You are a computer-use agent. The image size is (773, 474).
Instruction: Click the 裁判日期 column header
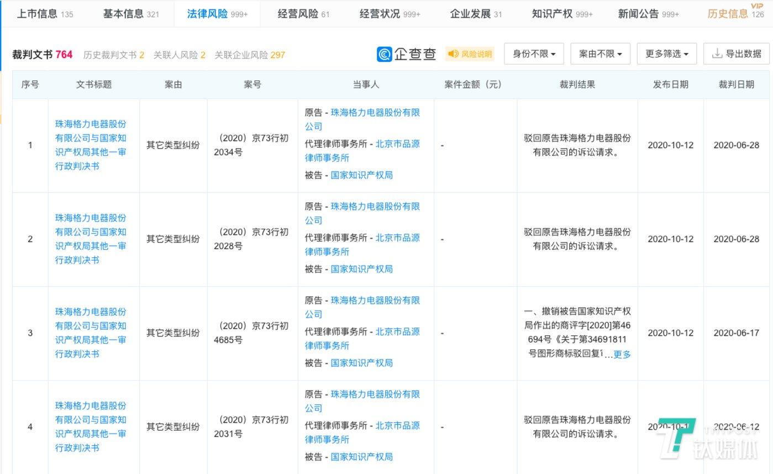coord(737,85)
